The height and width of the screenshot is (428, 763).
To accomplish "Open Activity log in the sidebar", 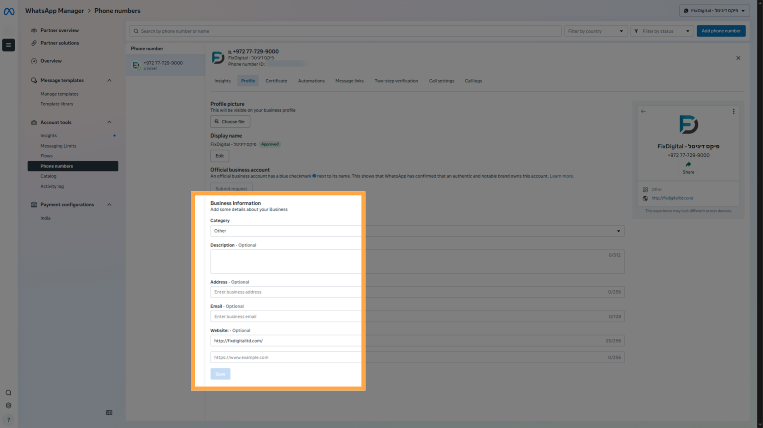I will tap(52, 186).
